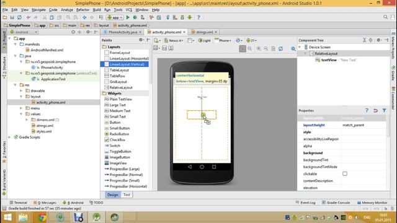Open the Build menu

[x=97, y=10]
